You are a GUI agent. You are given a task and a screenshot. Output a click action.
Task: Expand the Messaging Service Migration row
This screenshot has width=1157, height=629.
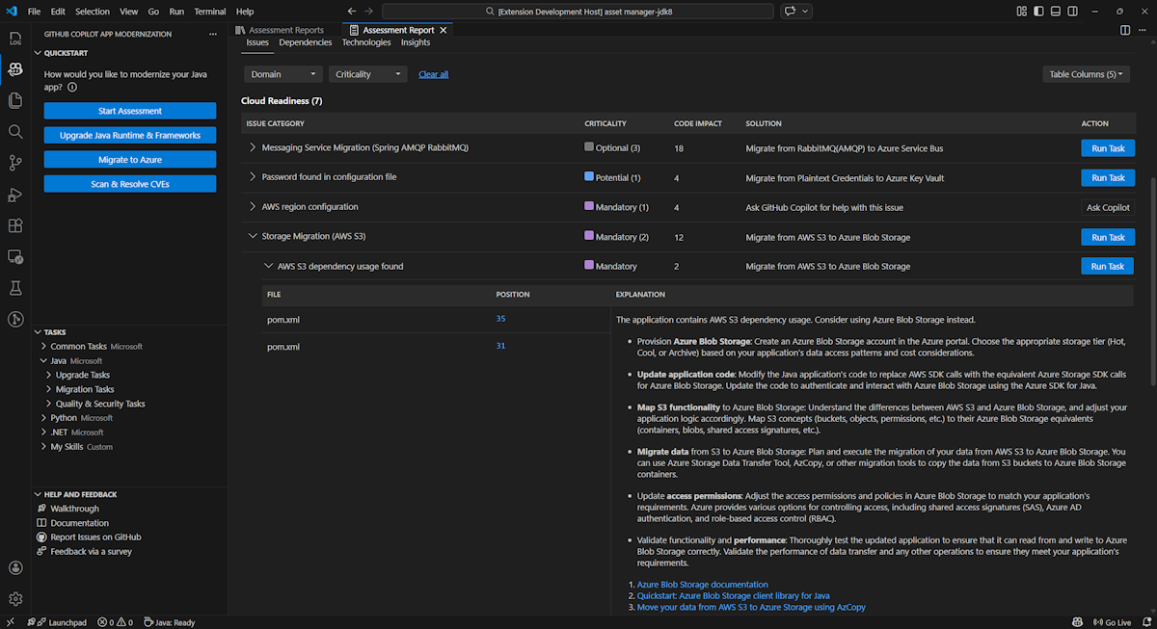[253, 148]
